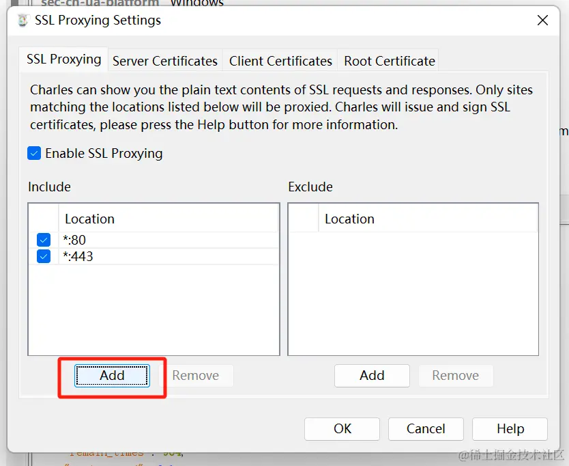Select the *:443 row text
This screenshot has height=466, width=569.
click(x=78, y=256)
